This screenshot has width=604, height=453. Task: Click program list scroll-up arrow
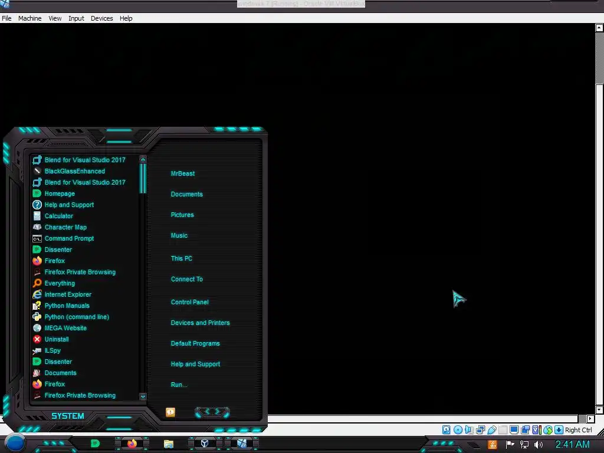pyautogui.click(x=143, y=159)
